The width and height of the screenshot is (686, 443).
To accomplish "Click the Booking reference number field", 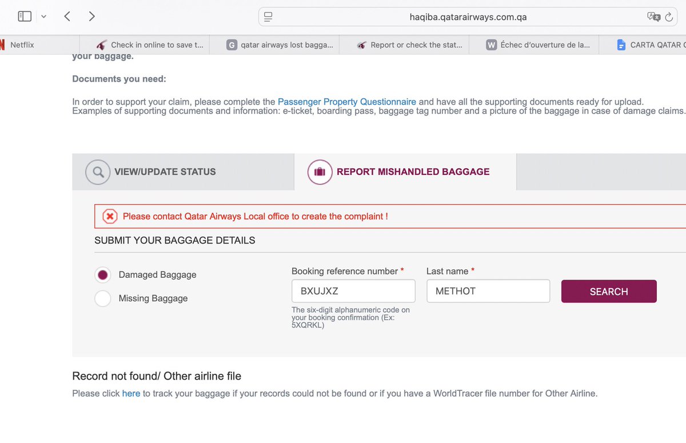I will pyautogui.click(x=353, y=291).
